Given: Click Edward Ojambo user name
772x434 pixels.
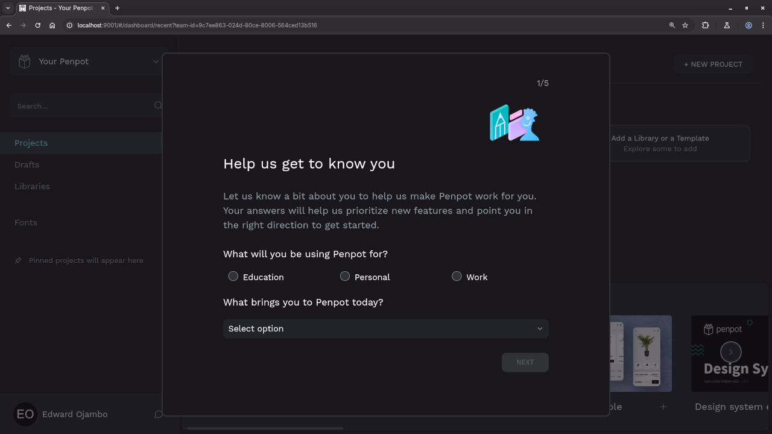Looking at the screenshot, I should pyautogui.click(x=75, y=414).
